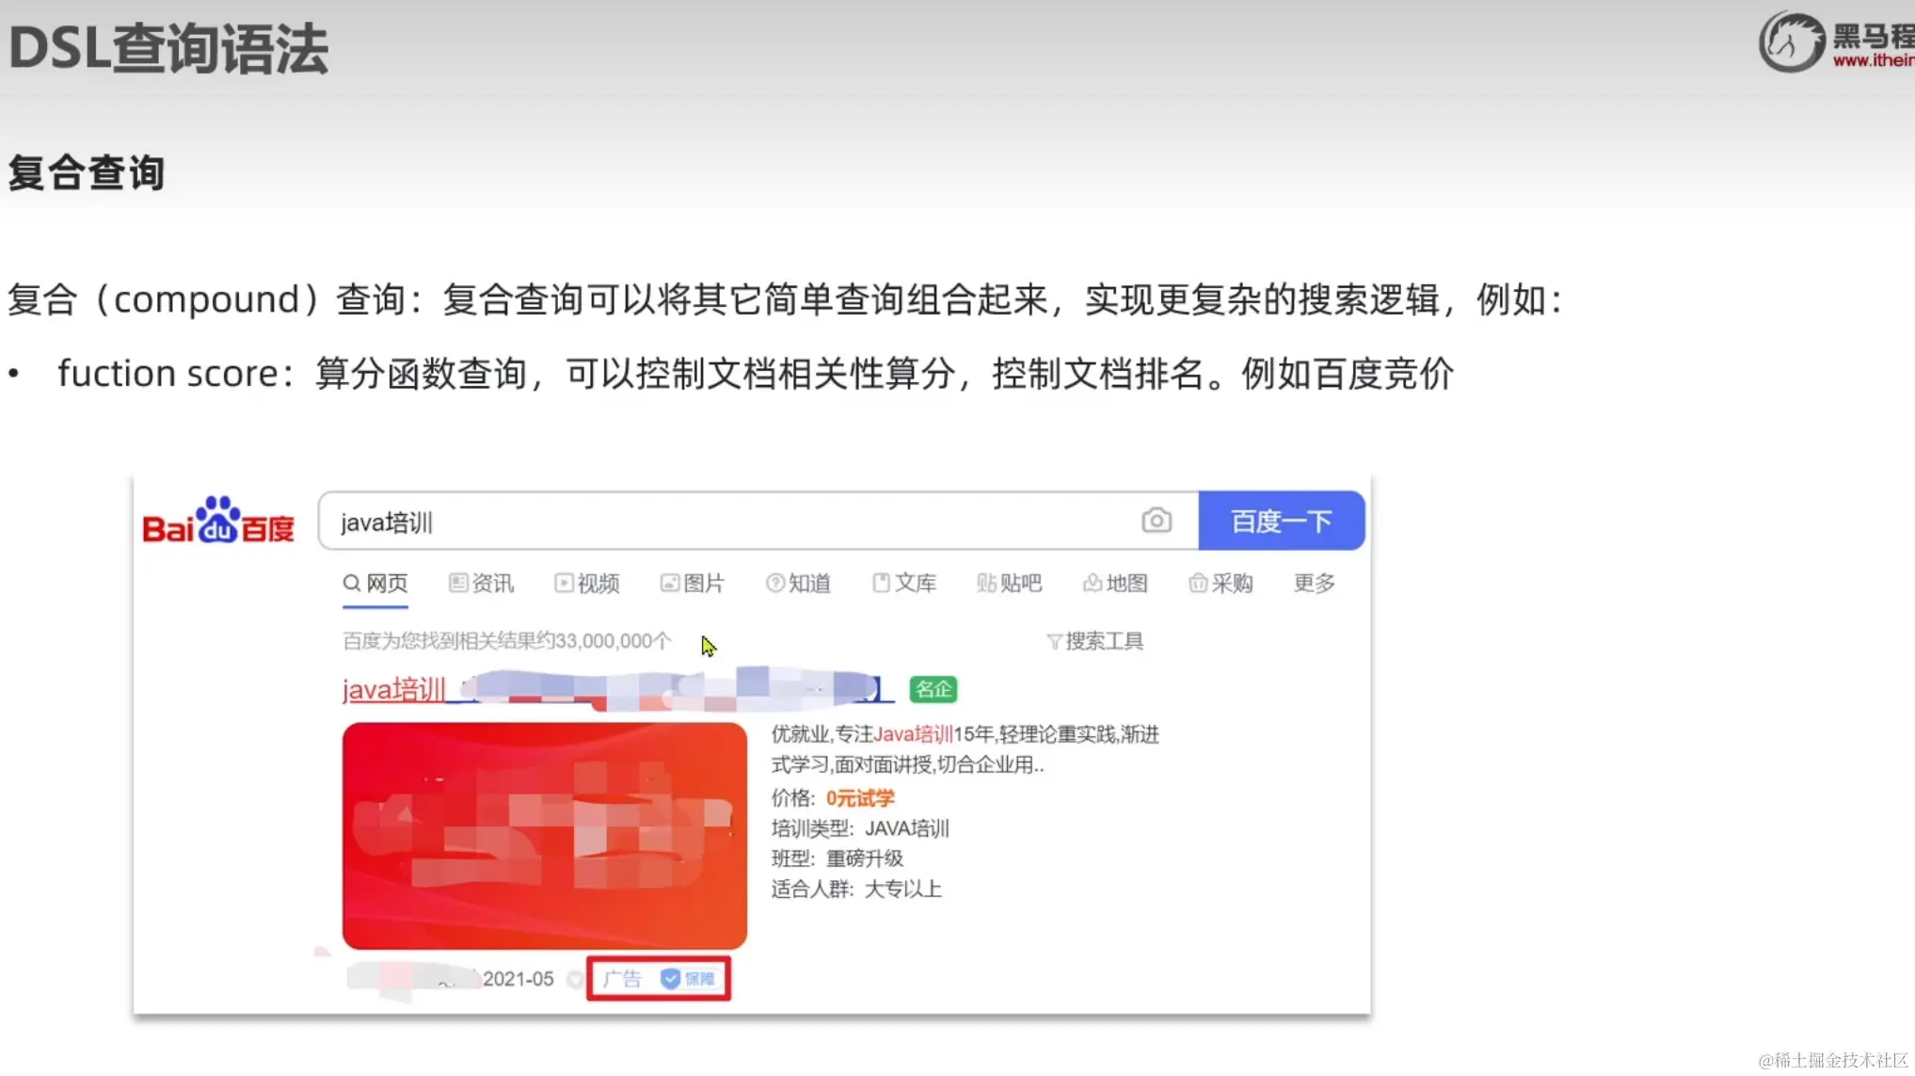Click the green 名企 badge

click(933, 689)
